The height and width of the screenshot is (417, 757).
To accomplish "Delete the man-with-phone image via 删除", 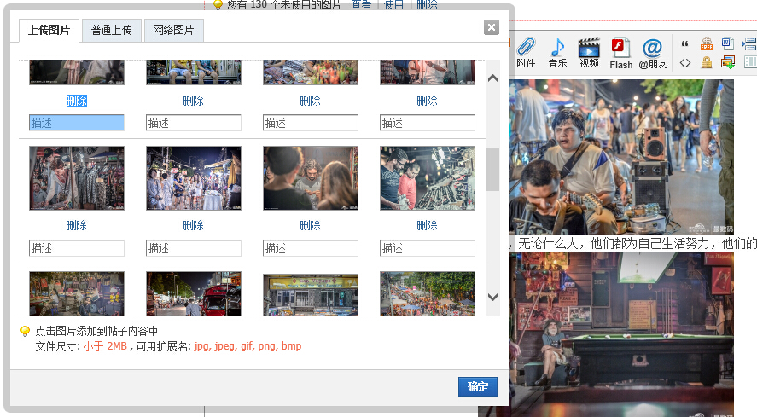I will tap(311, 225).
